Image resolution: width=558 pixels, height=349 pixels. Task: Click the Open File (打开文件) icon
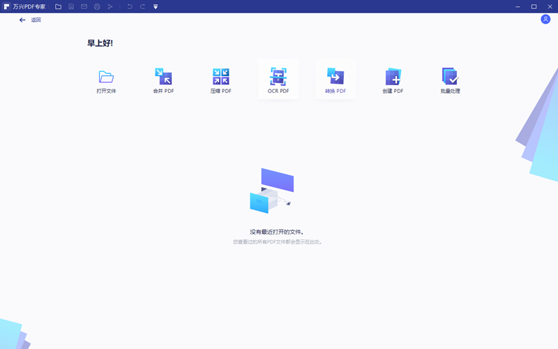tap(106, 77)
